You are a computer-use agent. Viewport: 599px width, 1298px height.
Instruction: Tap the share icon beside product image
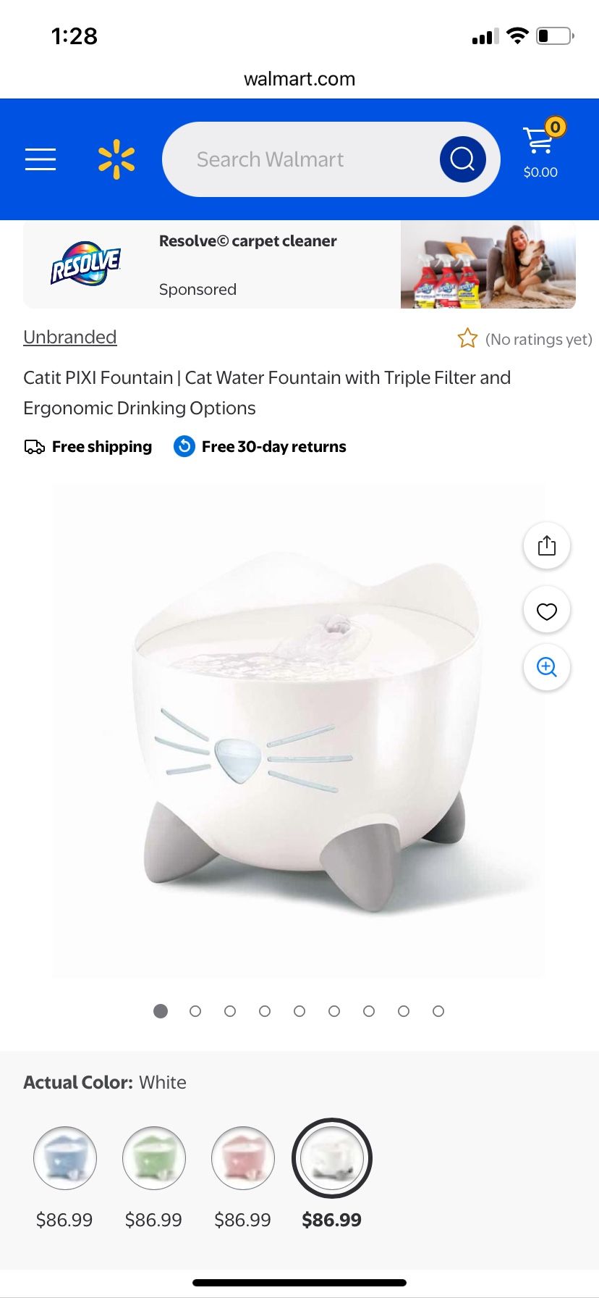[x=547, y=545]
